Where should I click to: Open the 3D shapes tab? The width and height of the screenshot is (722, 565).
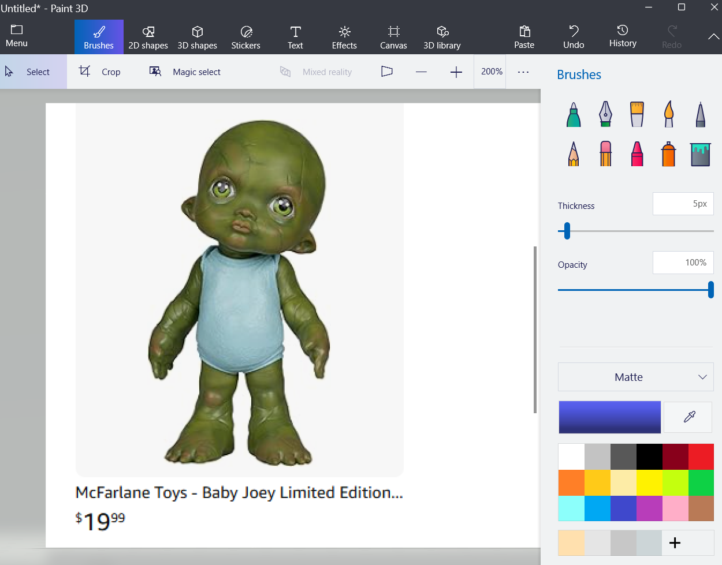click(x=198, y=37)
